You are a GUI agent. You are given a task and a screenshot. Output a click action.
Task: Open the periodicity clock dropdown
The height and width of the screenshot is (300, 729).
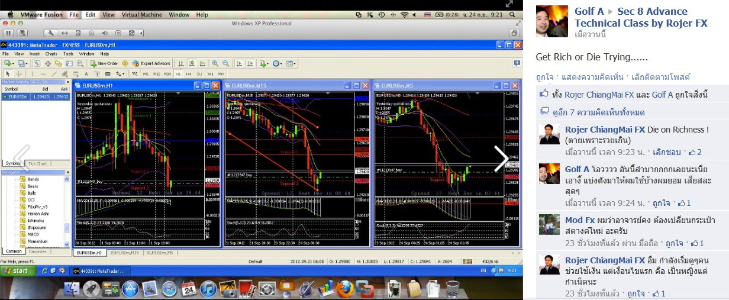[277, 63]
